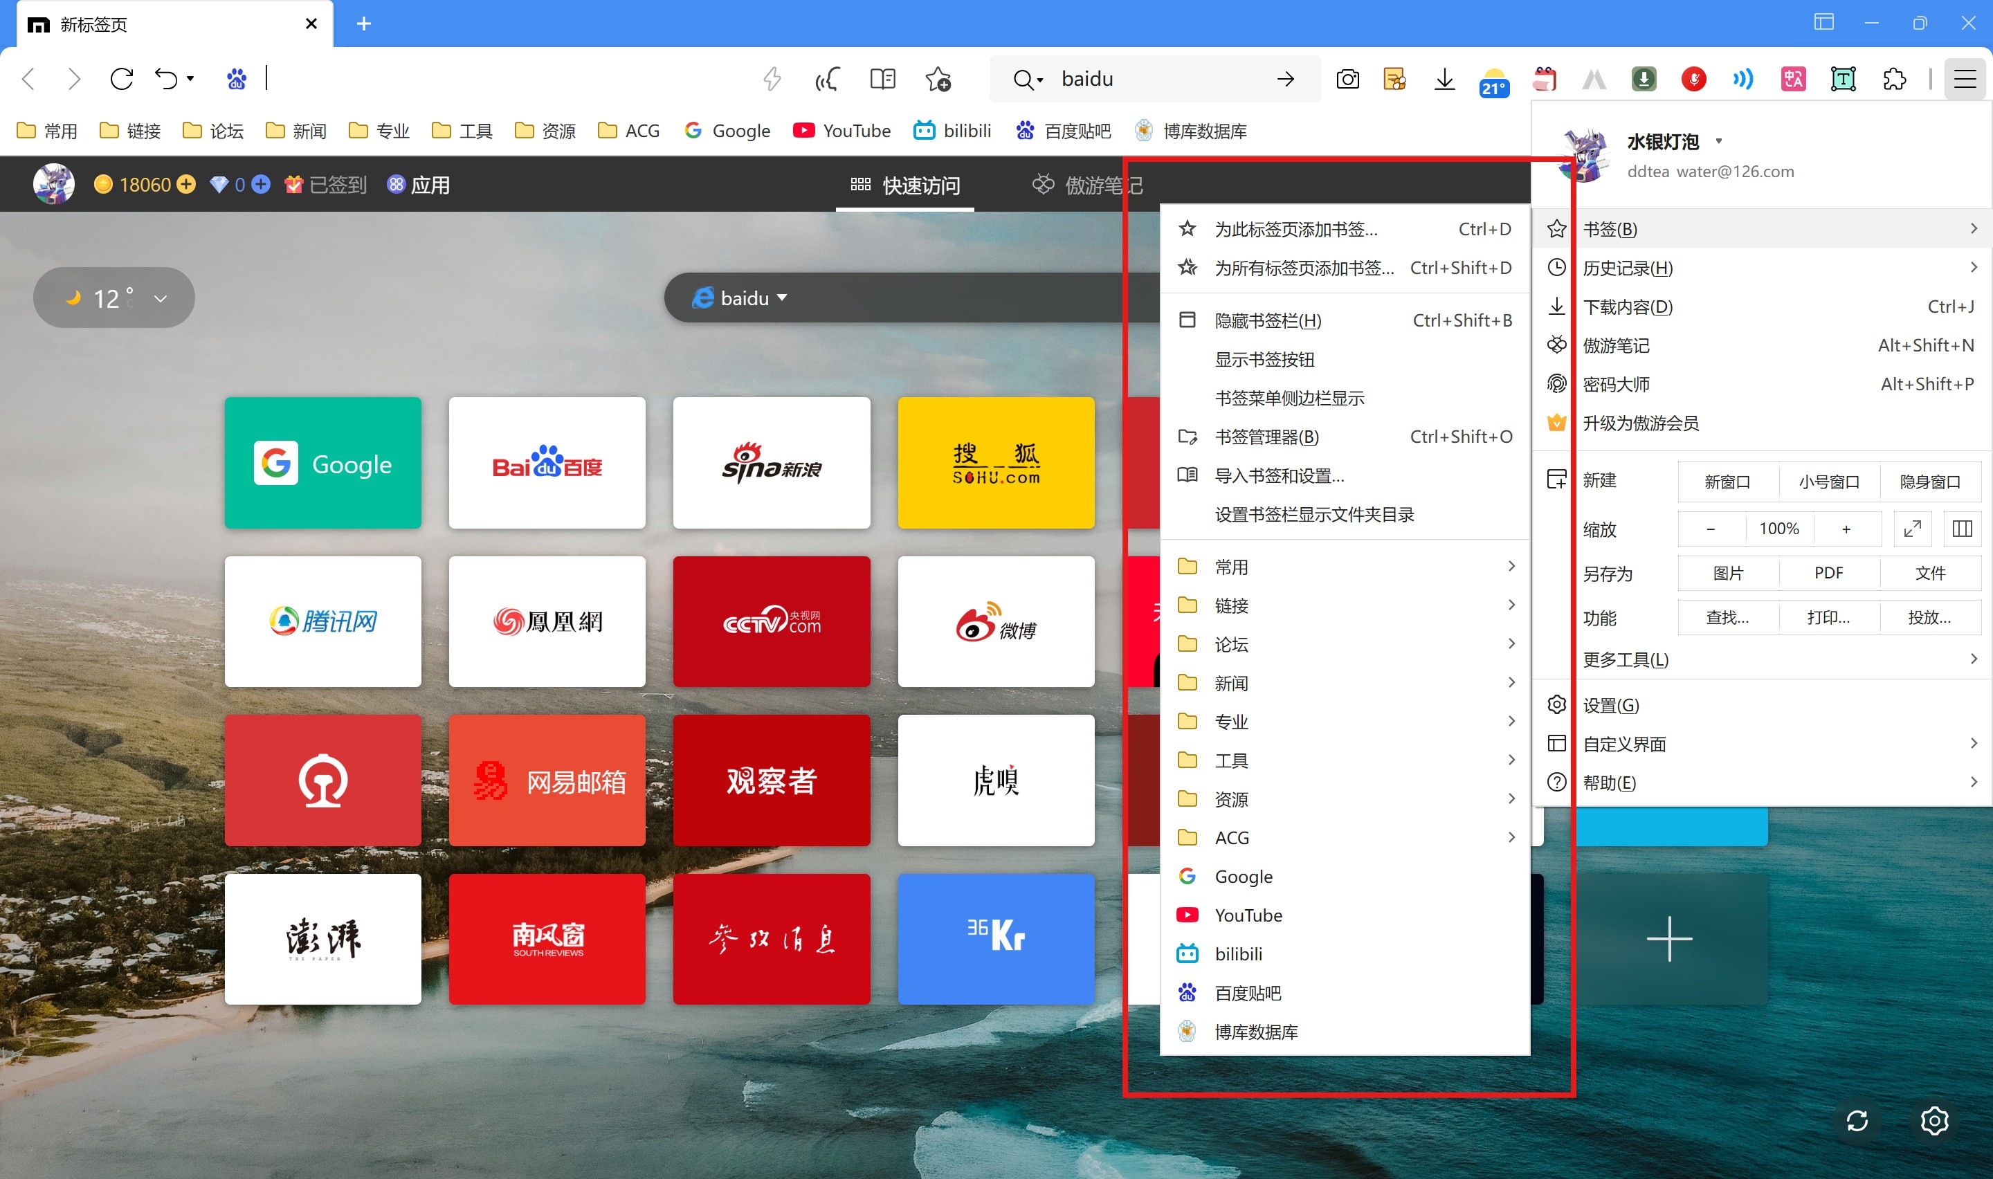Viewport: 1993px width, 1179px height.
Task: Click the red microphone extension icon
Action: click(1693, 79)
